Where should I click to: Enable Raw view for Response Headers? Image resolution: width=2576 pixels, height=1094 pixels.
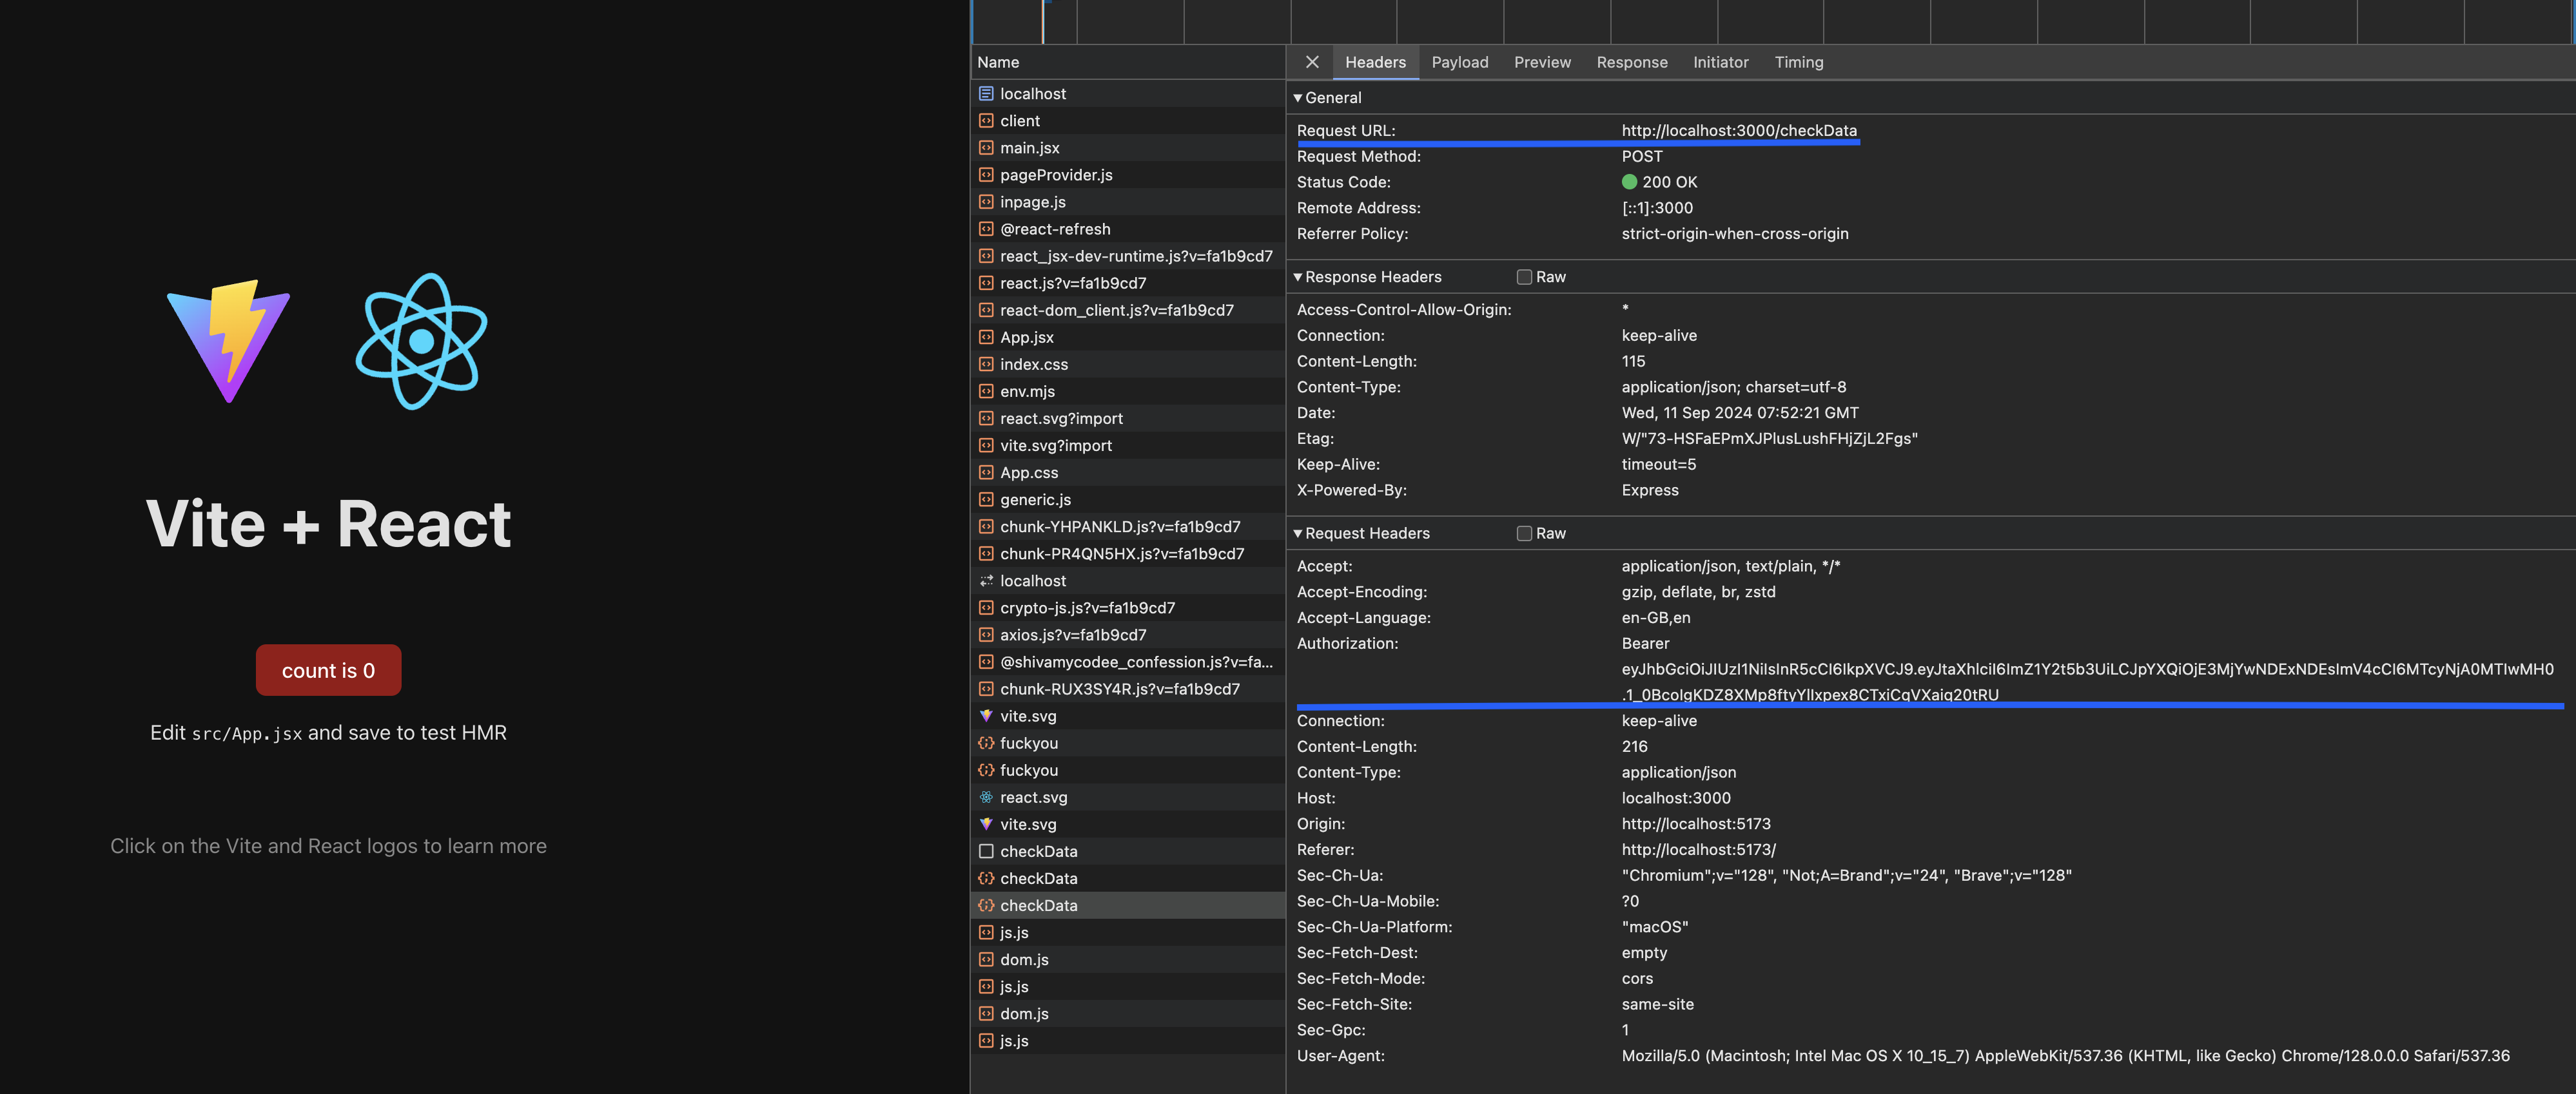click(1524, 277)
